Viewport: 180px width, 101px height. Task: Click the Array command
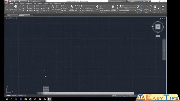[43, 11]
